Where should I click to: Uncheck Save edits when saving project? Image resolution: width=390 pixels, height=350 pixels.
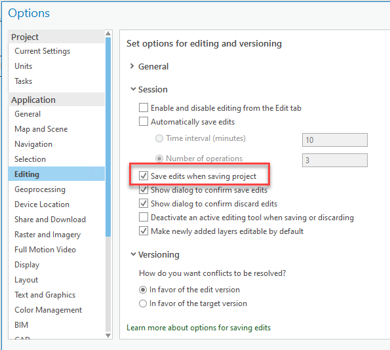(144, 176)
